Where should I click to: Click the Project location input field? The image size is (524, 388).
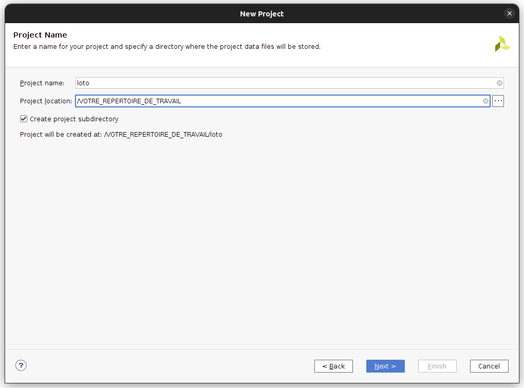click(x=283, y=101)
